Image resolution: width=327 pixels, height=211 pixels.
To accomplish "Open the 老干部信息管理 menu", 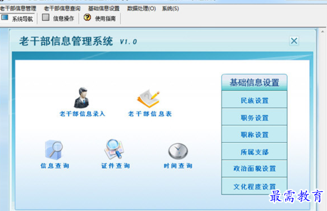I will tap(18, 8).
